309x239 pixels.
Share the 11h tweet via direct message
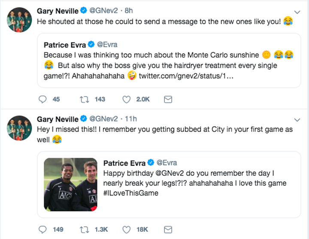tap(168, 230)
